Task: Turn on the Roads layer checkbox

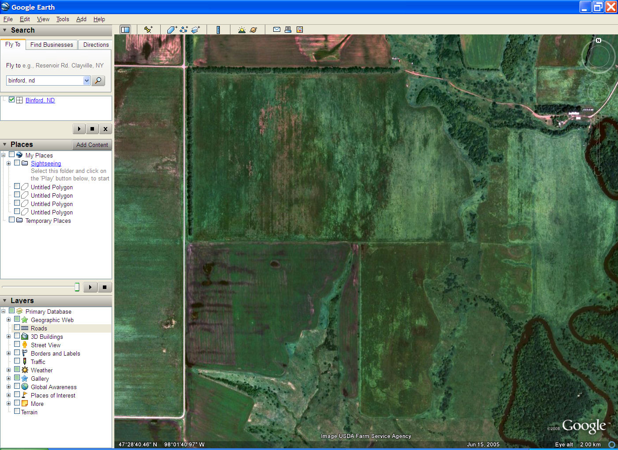Action: coord(17,328)
